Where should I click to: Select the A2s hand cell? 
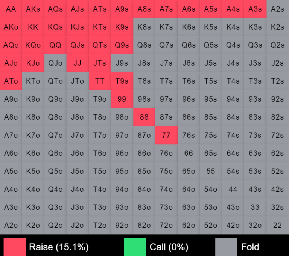tap(278, 9)
